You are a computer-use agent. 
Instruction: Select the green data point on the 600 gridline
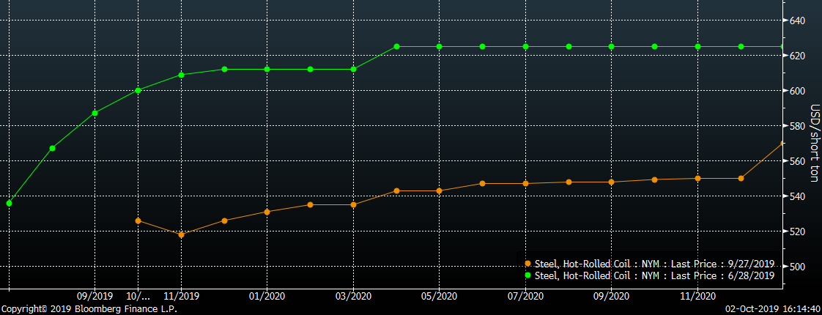point(138,90)
